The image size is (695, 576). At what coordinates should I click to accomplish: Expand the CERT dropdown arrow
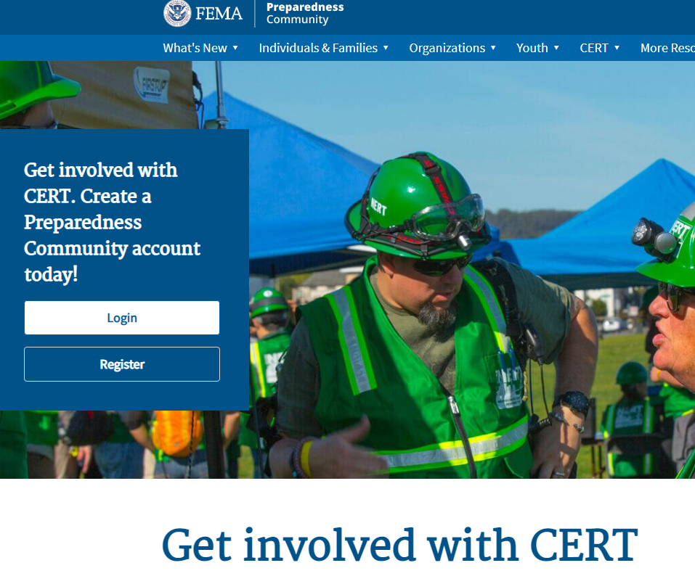coord(618,49)
